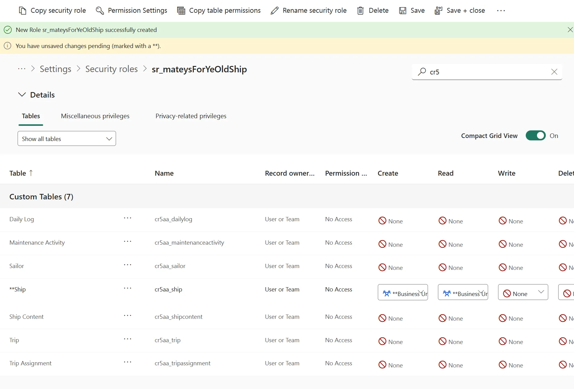Sort by Record ownership column header
574x389 pixels.
290,173
